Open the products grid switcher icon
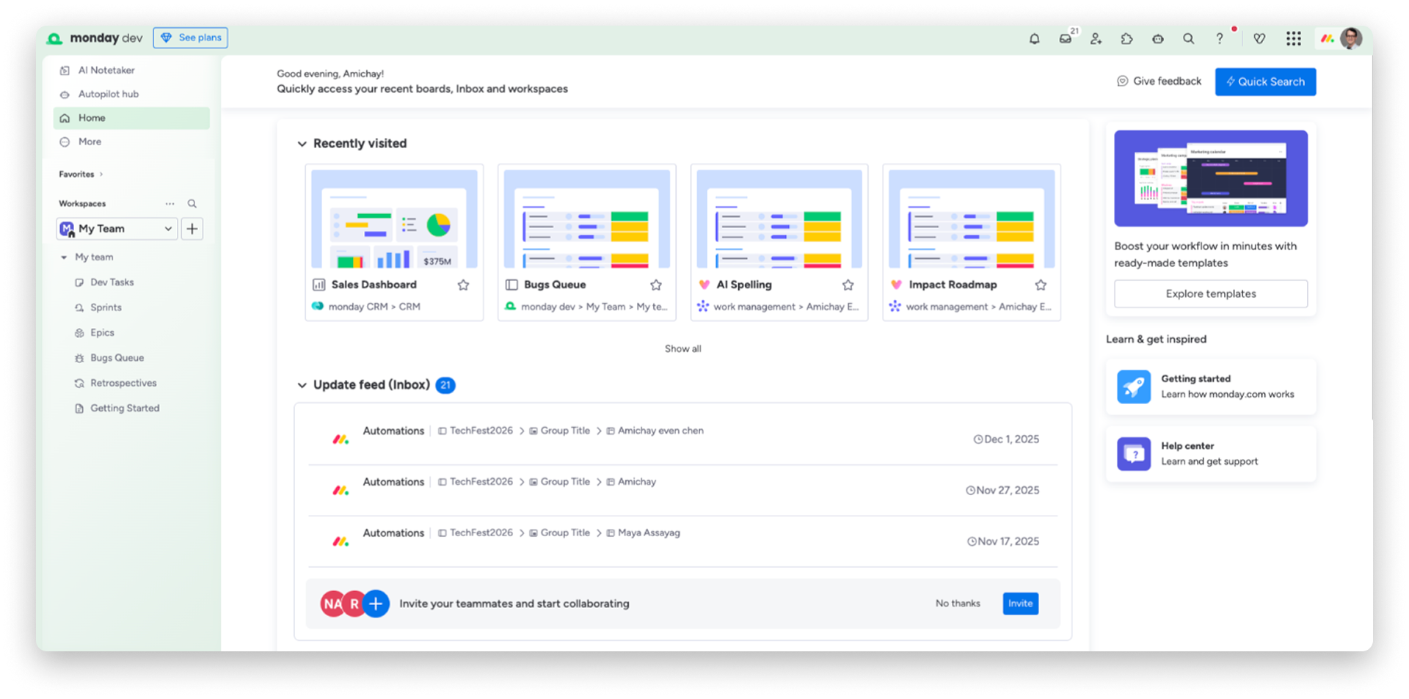The width and height of the screenshot is (1409, 699). [1294, 39]
